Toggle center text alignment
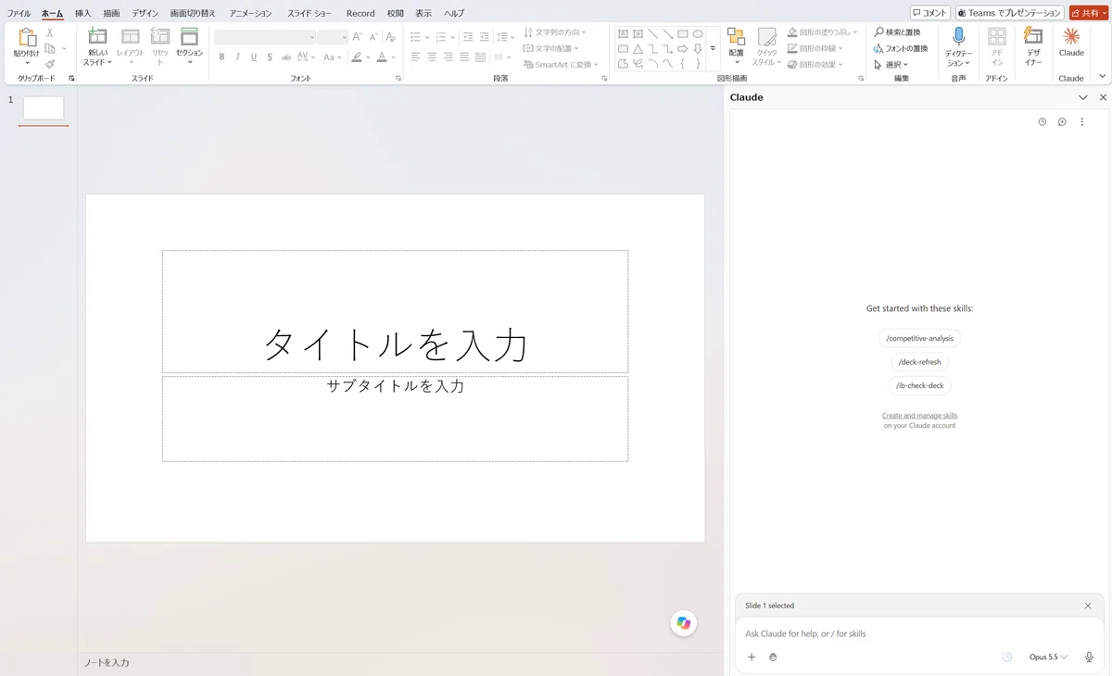Viewport: 1112px width, 676px height. pos(432,57)
